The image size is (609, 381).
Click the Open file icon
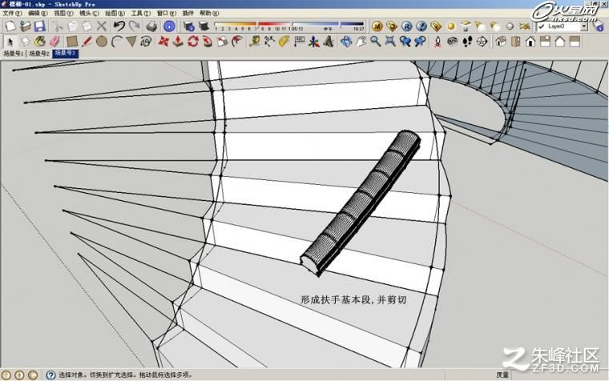(x=26, y=26)
